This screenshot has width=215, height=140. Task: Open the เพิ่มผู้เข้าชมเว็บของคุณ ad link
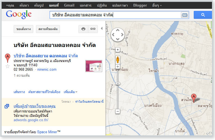35,106
